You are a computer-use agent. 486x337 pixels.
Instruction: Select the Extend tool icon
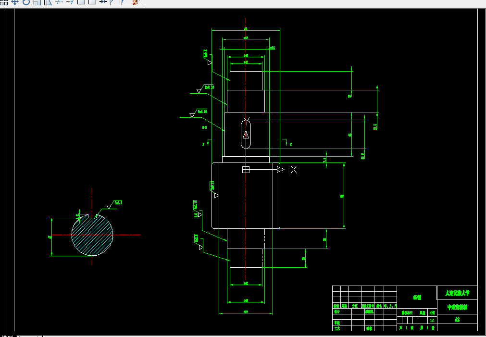coord(70,2)
